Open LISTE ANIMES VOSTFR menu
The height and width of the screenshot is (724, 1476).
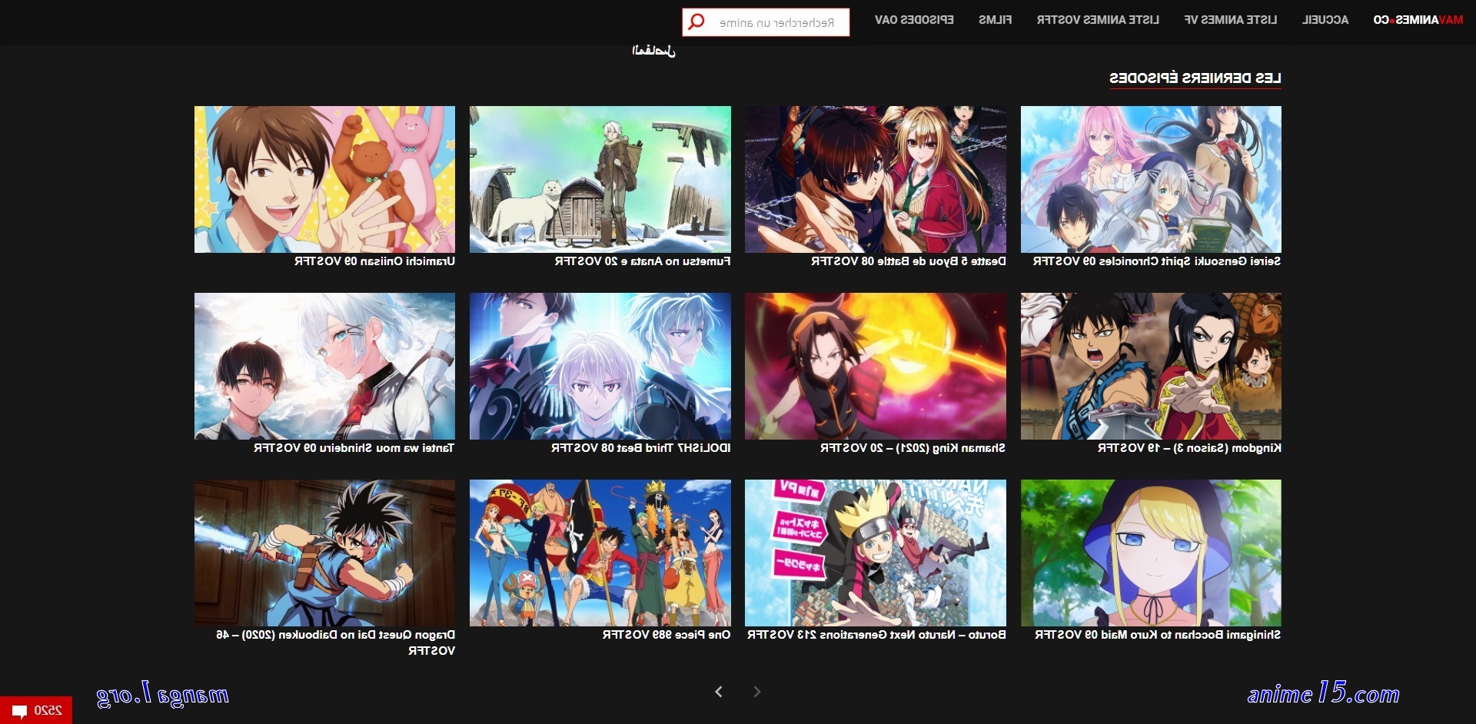tap(1098, 20)
